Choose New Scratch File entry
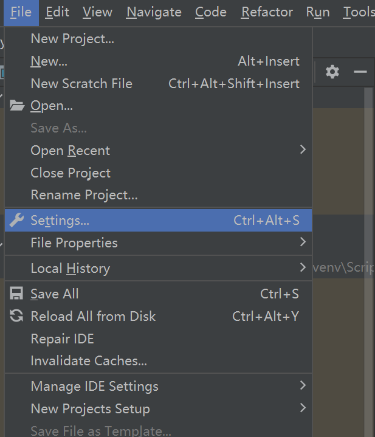375x437 pixels. coord(81,84)
